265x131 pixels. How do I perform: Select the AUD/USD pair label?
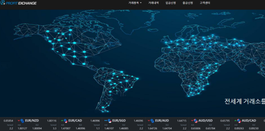tap(205, 121)
